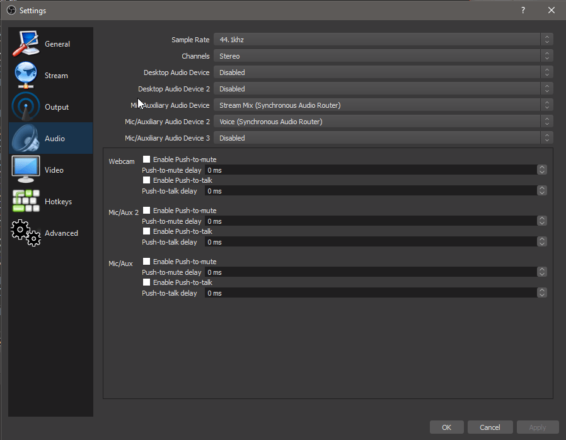This screenshot has height=440, width=566.
Task: Open the Mic/Auxiliary Audio Device dropdown
Action: [x=378, y=105]
